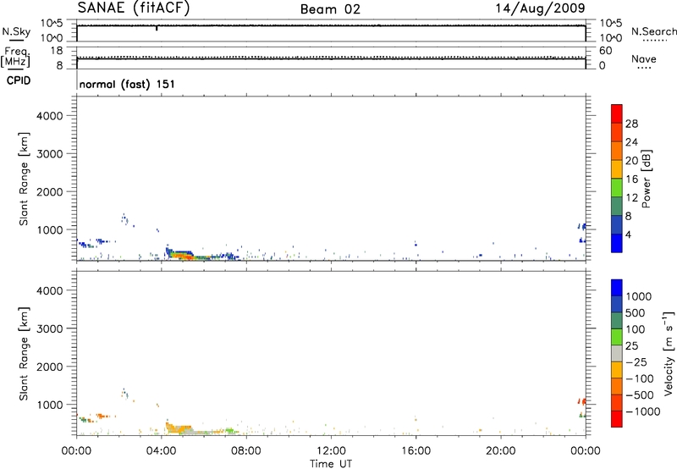Click the "28" Power colorbar label
This screenshot has width=677, height=469.
pos(631,124)
